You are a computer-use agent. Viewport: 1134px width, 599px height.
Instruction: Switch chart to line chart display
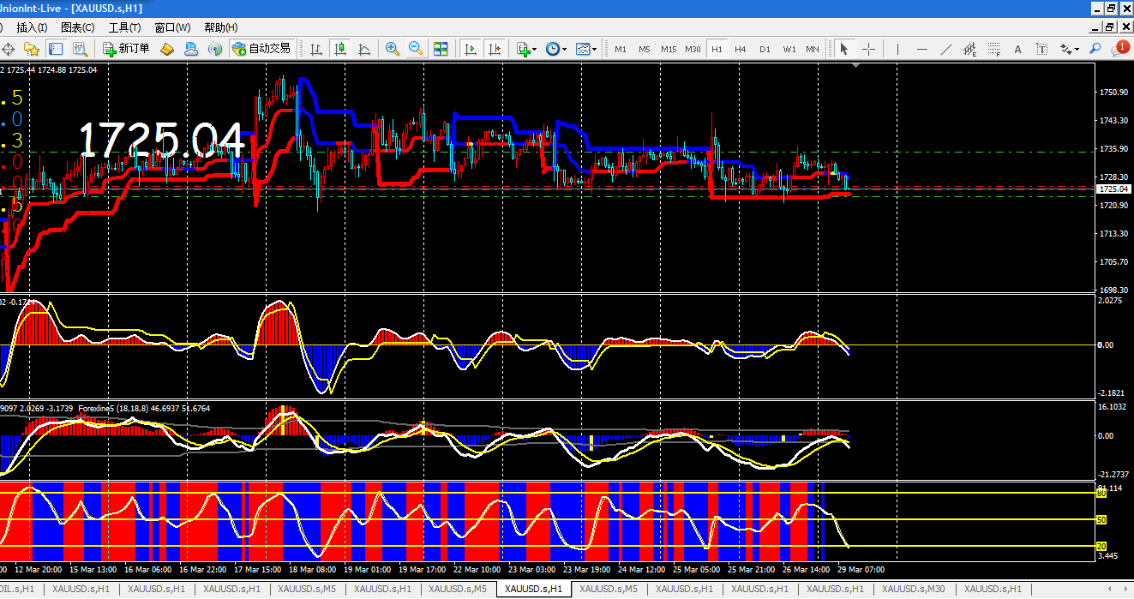tap(363, 49)
